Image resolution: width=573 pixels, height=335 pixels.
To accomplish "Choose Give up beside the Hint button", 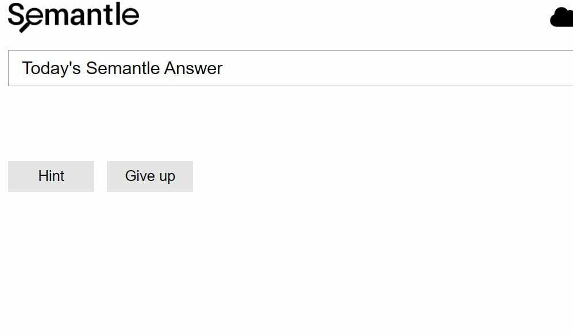I will 150,176.
